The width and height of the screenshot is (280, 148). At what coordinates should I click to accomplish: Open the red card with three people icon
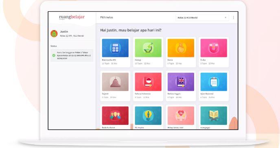coord(115,115)
